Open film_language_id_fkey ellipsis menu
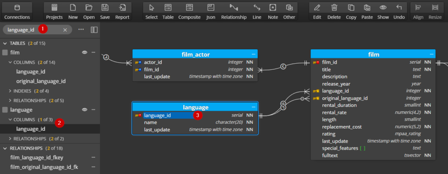The width and height of the screenshot is (448, 174). [x=93, y=157]
